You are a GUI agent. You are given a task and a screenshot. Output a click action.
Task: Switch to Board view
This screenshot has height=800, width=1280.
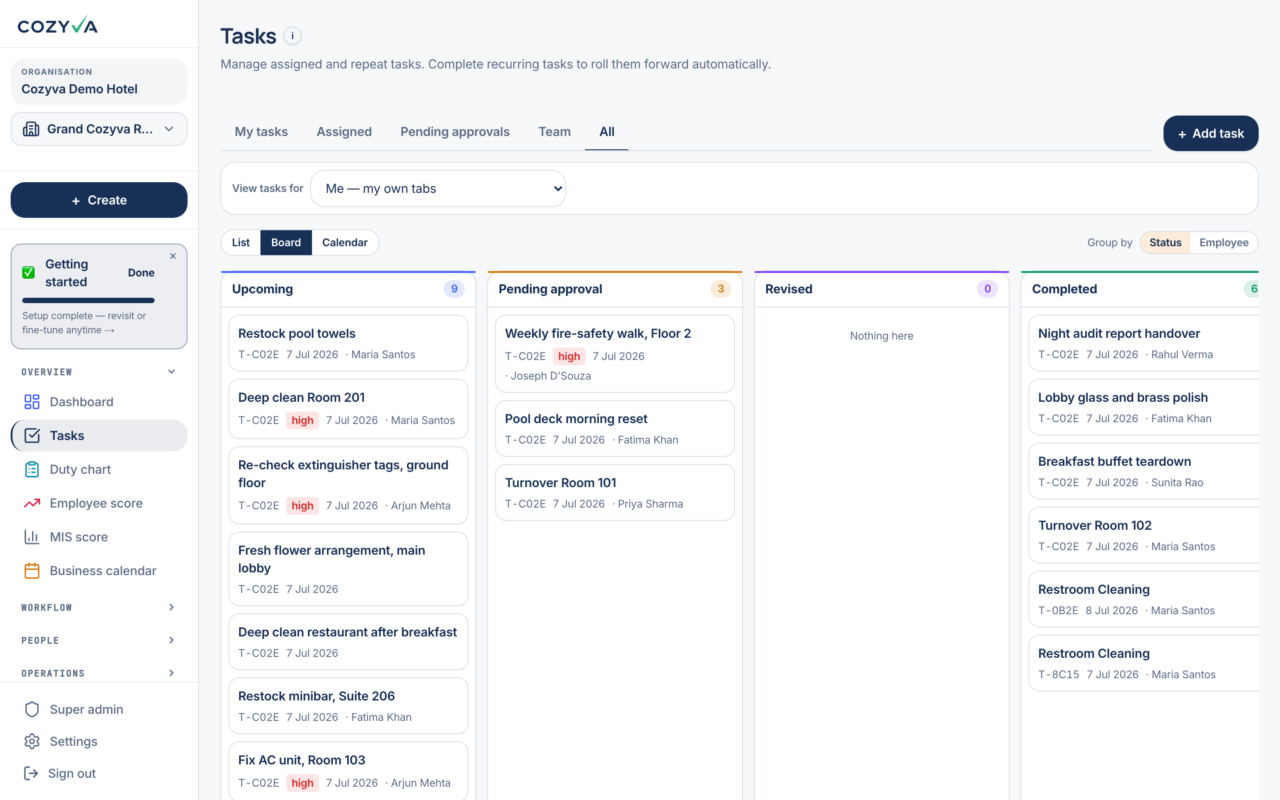coord(286,242)
